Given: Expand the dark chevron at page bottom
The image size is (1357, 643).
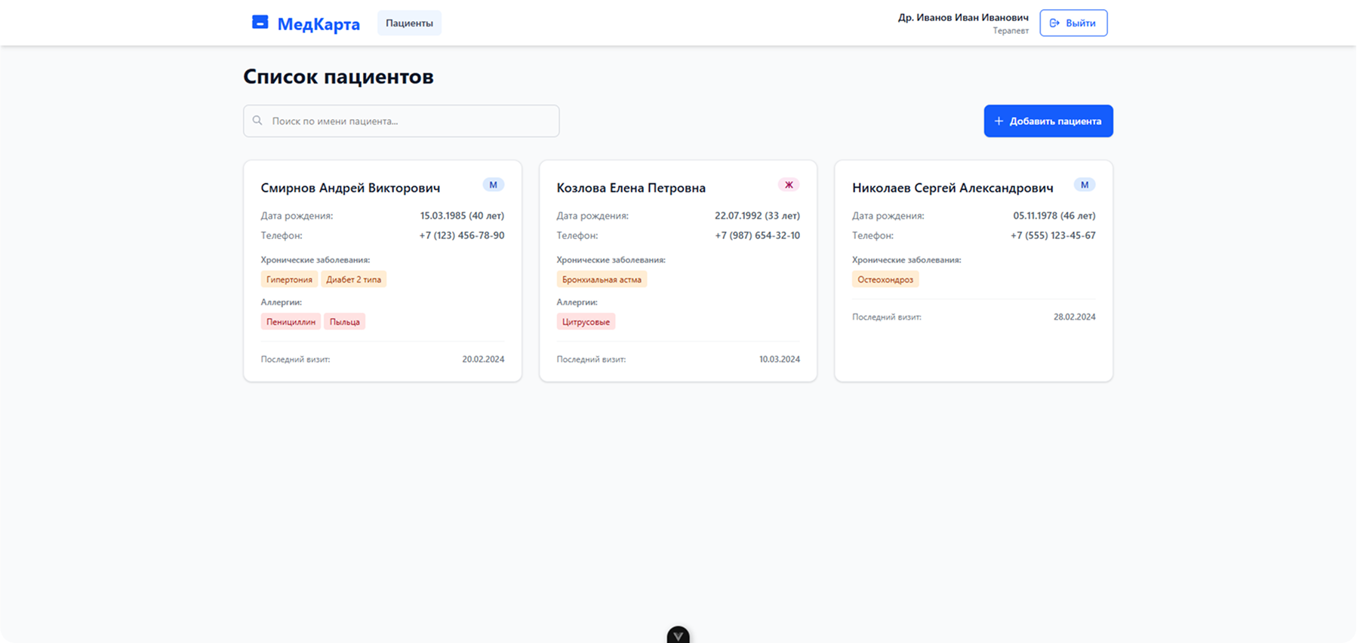Looking at the screenshot, I should (678, 635).
